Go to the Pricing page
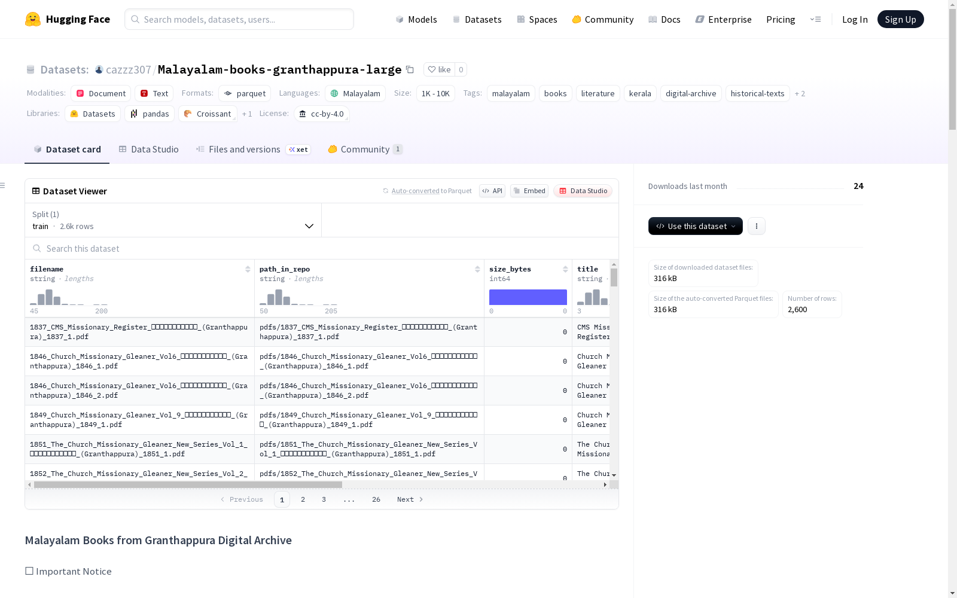Viewport: 957px width, 598px height. point(781,19)
